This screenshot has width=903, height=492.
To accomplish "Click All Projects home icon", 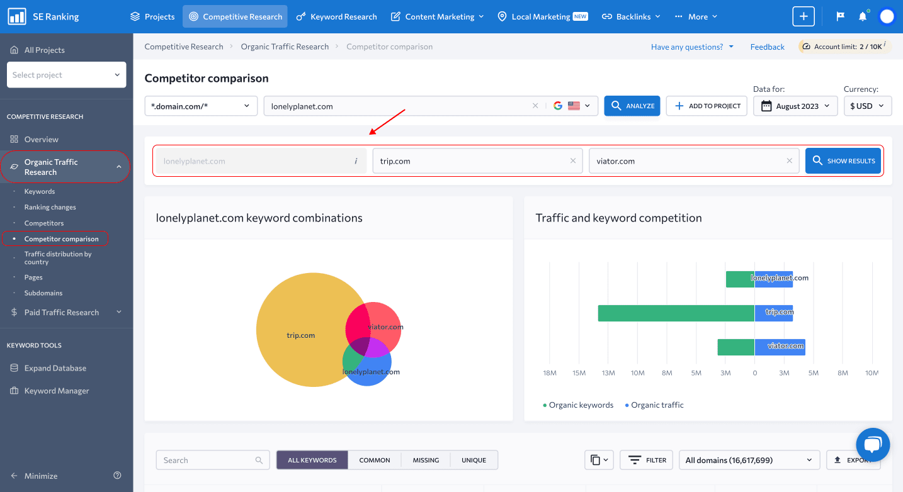I will [x=14, y=50].
